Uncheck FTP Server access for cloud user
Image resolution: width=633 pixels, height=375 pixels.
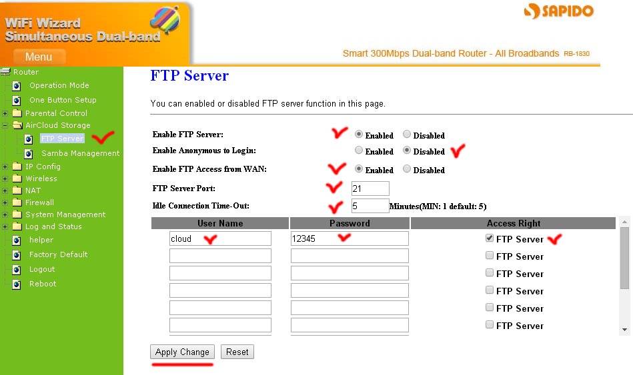point(490,238)
